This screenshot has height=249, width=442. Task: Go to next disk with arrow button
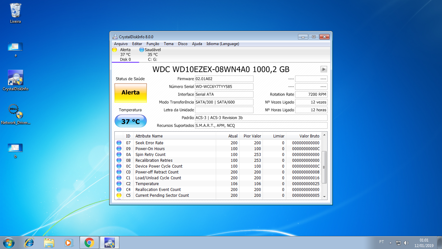[324, 69]
